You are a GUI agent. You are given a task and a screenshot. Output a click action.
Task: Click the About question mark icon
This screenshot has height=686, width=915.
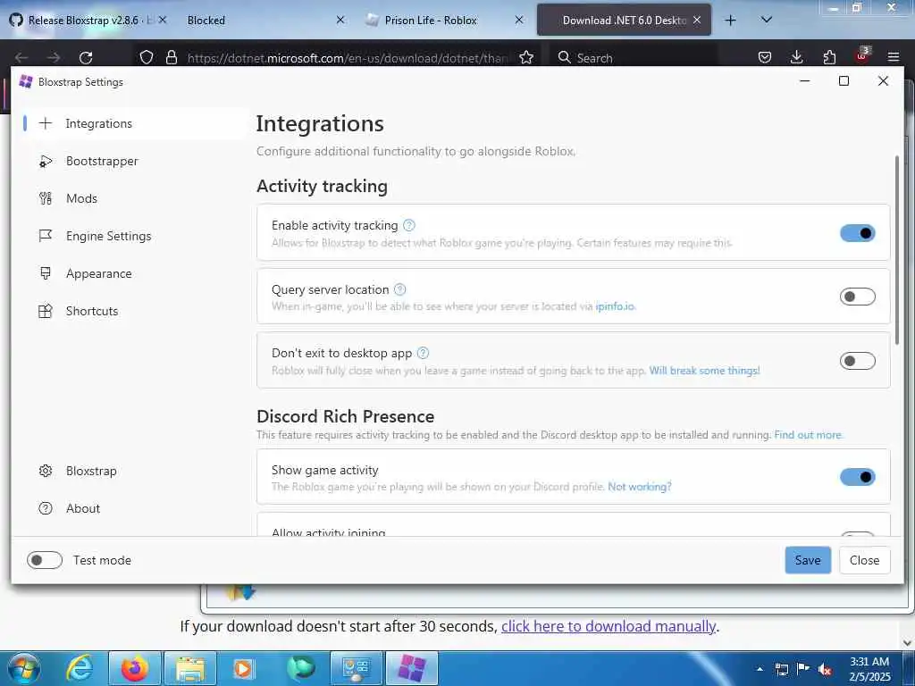click(46, 508)
